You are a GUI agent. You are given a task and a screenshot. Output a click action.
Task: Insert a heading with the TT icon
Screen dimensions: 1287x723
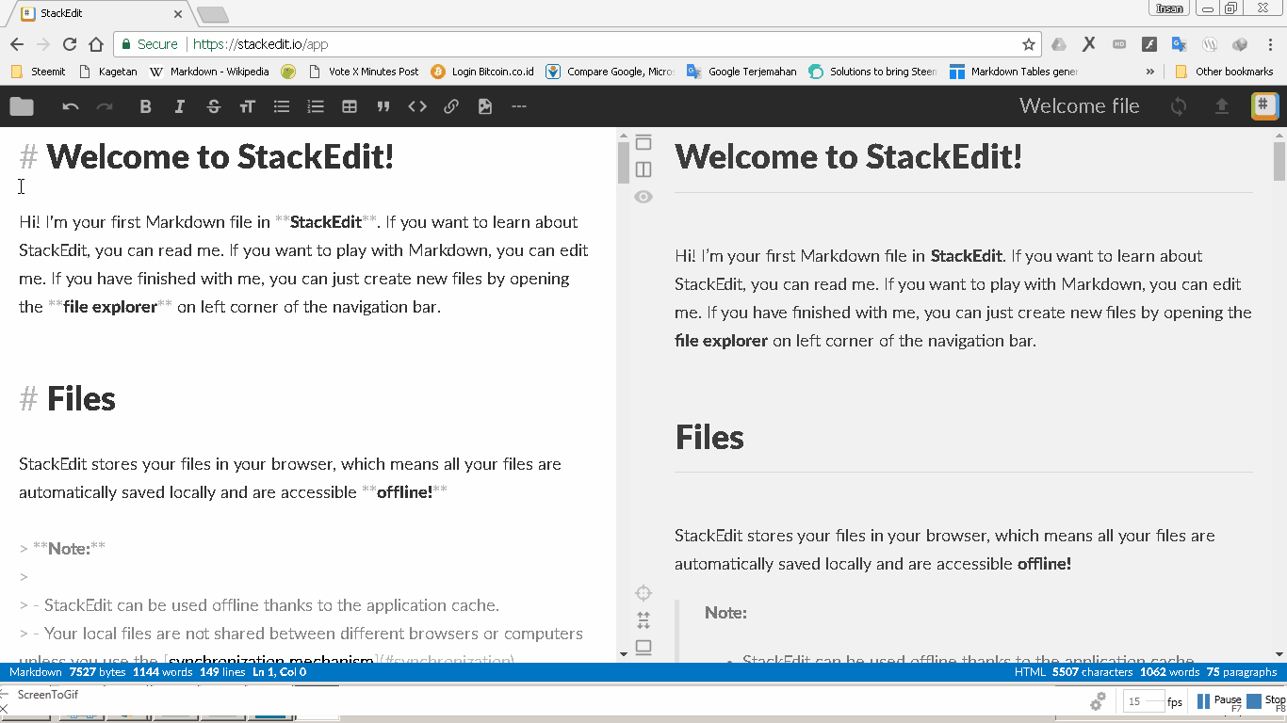(247, 106)
